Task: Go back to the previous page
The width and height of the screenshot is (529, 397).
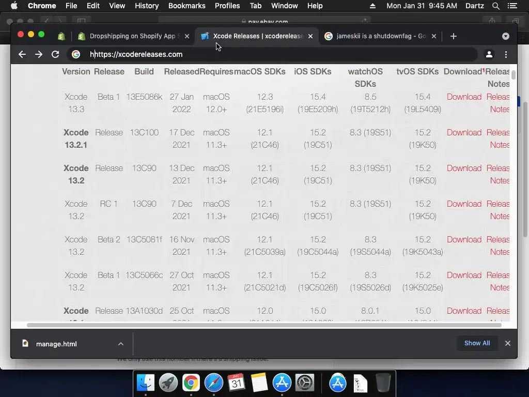Action: pyautogui.click(x=22, y=54)
